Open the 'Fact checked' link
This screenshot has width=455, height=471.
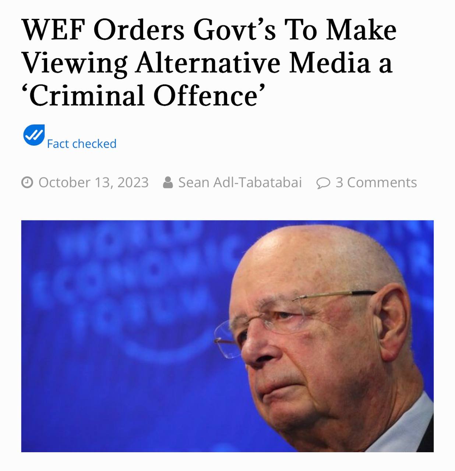point(82,144)
